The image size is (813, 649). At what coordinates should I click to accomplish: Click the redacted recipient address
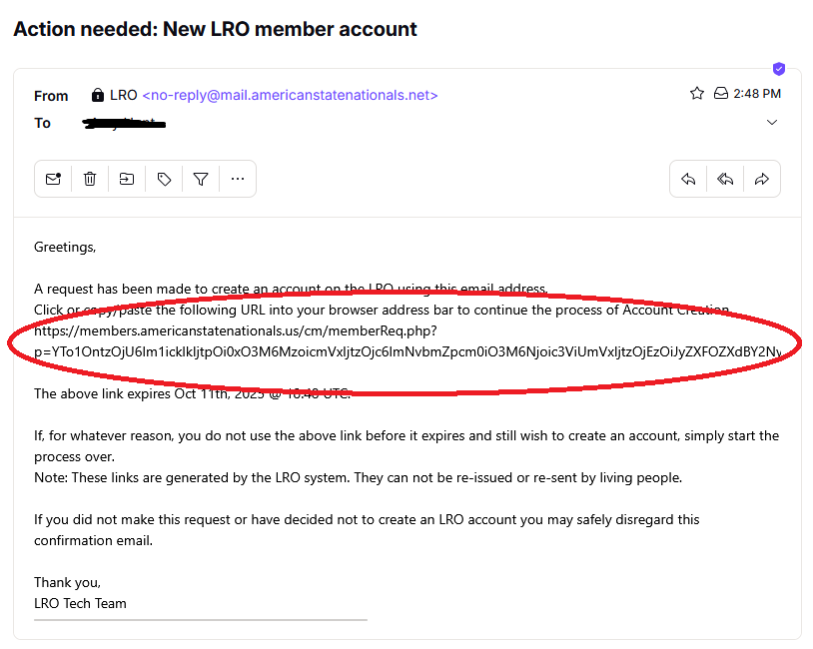point(123,124)
